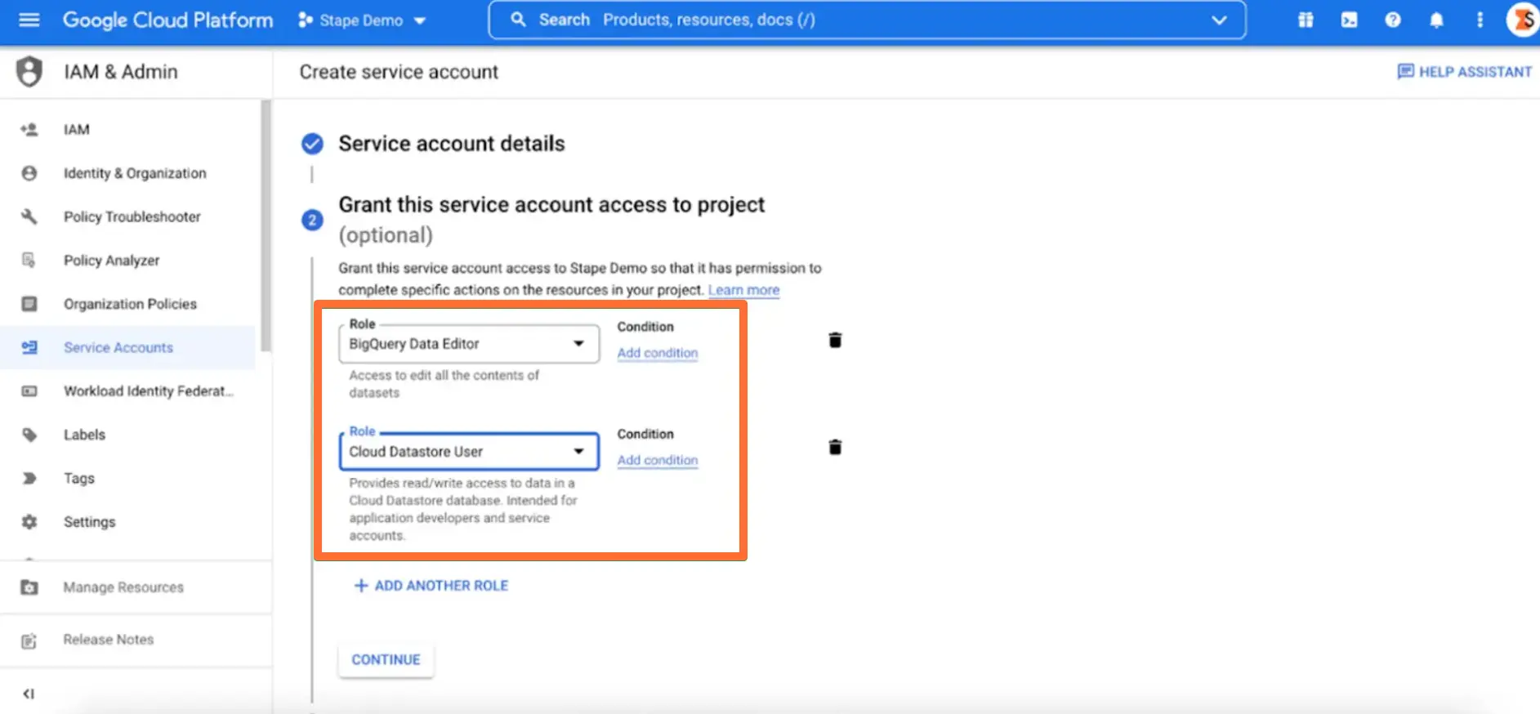The width and height of the screenshot is (1540, 714).
Task: Click the IAM add-person icon
Action: [29, 129]
